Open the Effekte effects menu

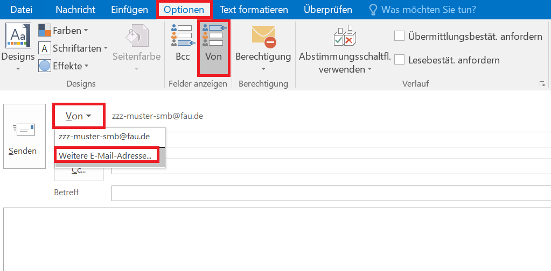pyautogui.click(x=64, y=66)
